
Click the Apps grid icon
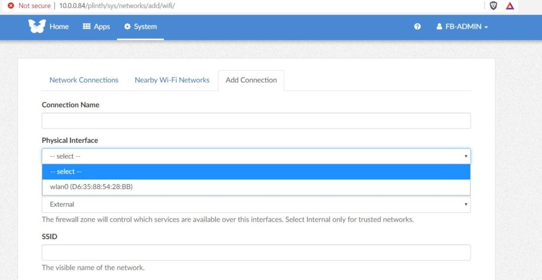pyautogui.click(x=86, y=26)
